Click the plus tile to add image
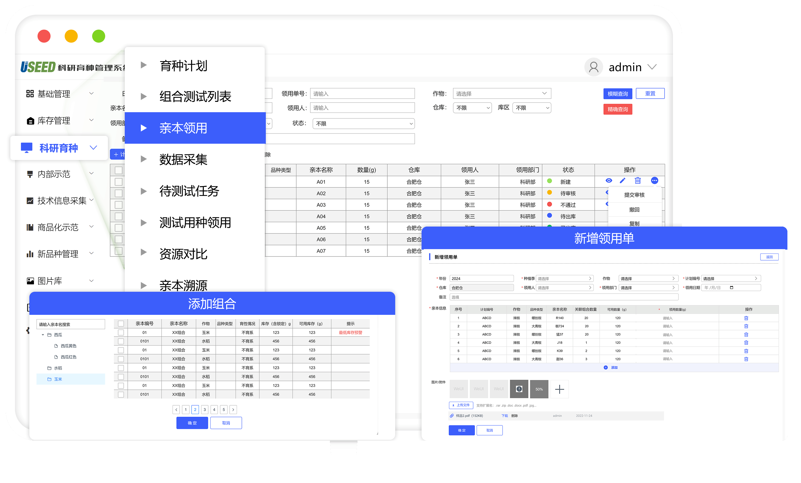Image resolution: width=801 pixels, height=483 pixels. [x=559, y=389]
